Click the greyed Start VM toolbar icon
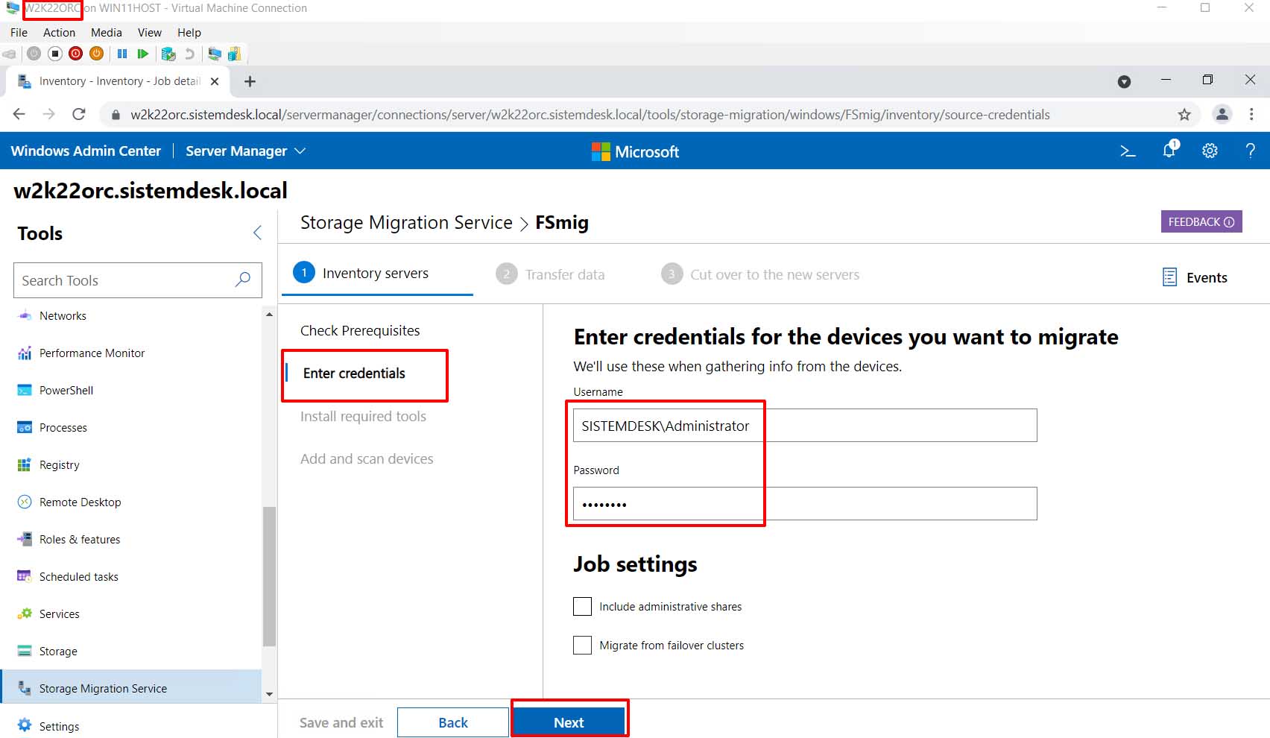Screen dimensions: 1270x738 34,54
